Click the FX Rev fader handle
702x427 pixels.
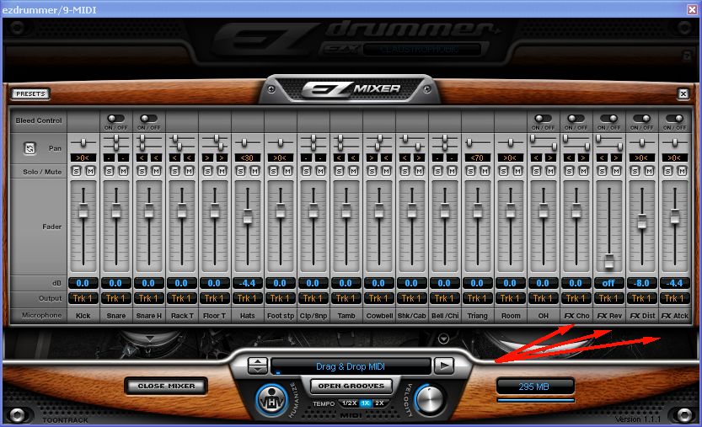pyautogui.click(x=608, y=260)
